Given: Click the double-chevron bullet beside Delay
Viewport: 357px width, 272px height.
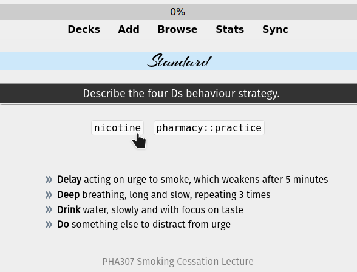Looking at the screenshot, I should 49,180.
